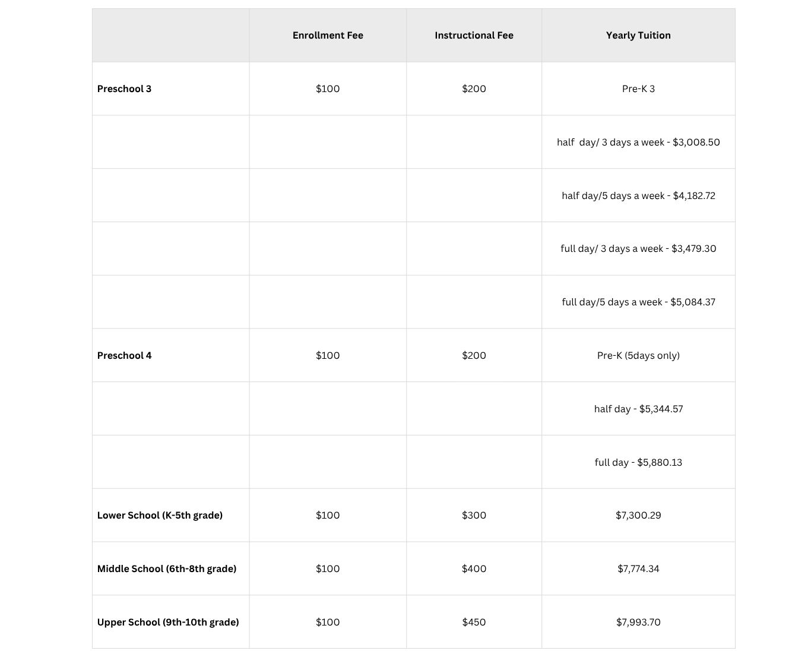
Task: Click Middle School (6th-8th grade) label
Action: point(167,568)
